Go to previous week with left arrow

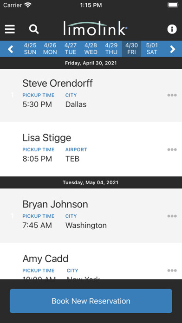pyautogui.click(x=11, y=49)
